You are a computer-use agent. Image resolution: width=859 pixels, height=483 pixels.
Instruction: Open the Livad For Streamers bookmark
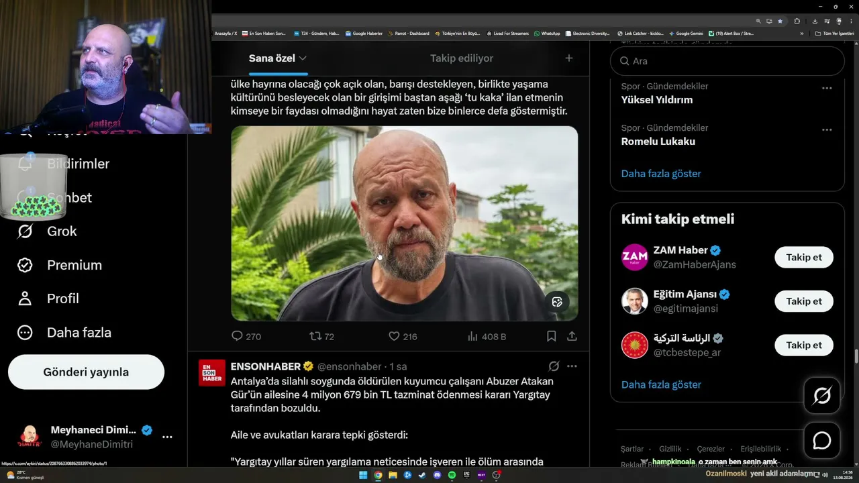pos(508,34)
